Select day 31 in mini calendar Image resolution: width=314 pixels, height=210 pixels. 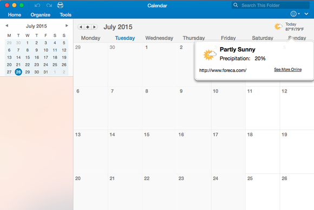click(45, 72)
